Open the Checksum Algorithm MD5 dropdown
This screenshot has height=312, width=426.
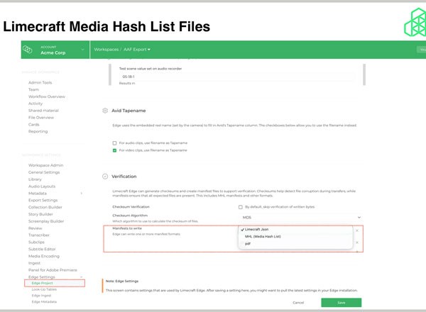(301, 217)
